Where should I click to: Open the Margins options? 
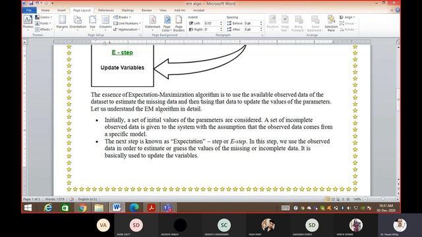[62, 22]
